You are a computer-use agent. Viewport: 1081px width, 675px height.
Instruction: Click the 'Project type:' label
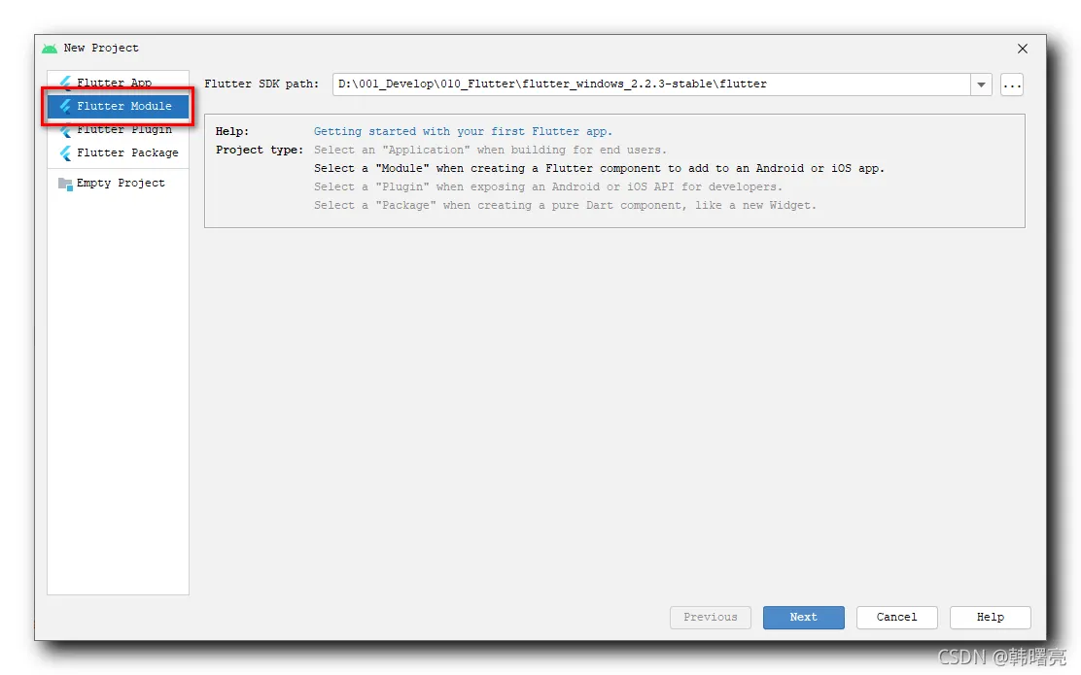[260, 151]
